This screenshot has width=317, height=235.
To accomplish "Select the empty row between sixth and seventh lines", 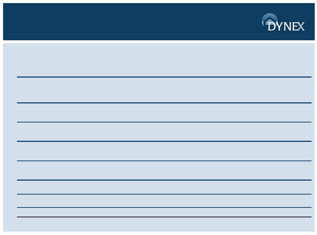I will (x=164, y=187).
